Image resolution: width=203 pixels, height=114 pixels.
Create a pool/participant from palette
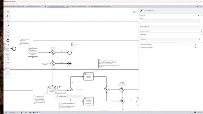tap(8, 68)
